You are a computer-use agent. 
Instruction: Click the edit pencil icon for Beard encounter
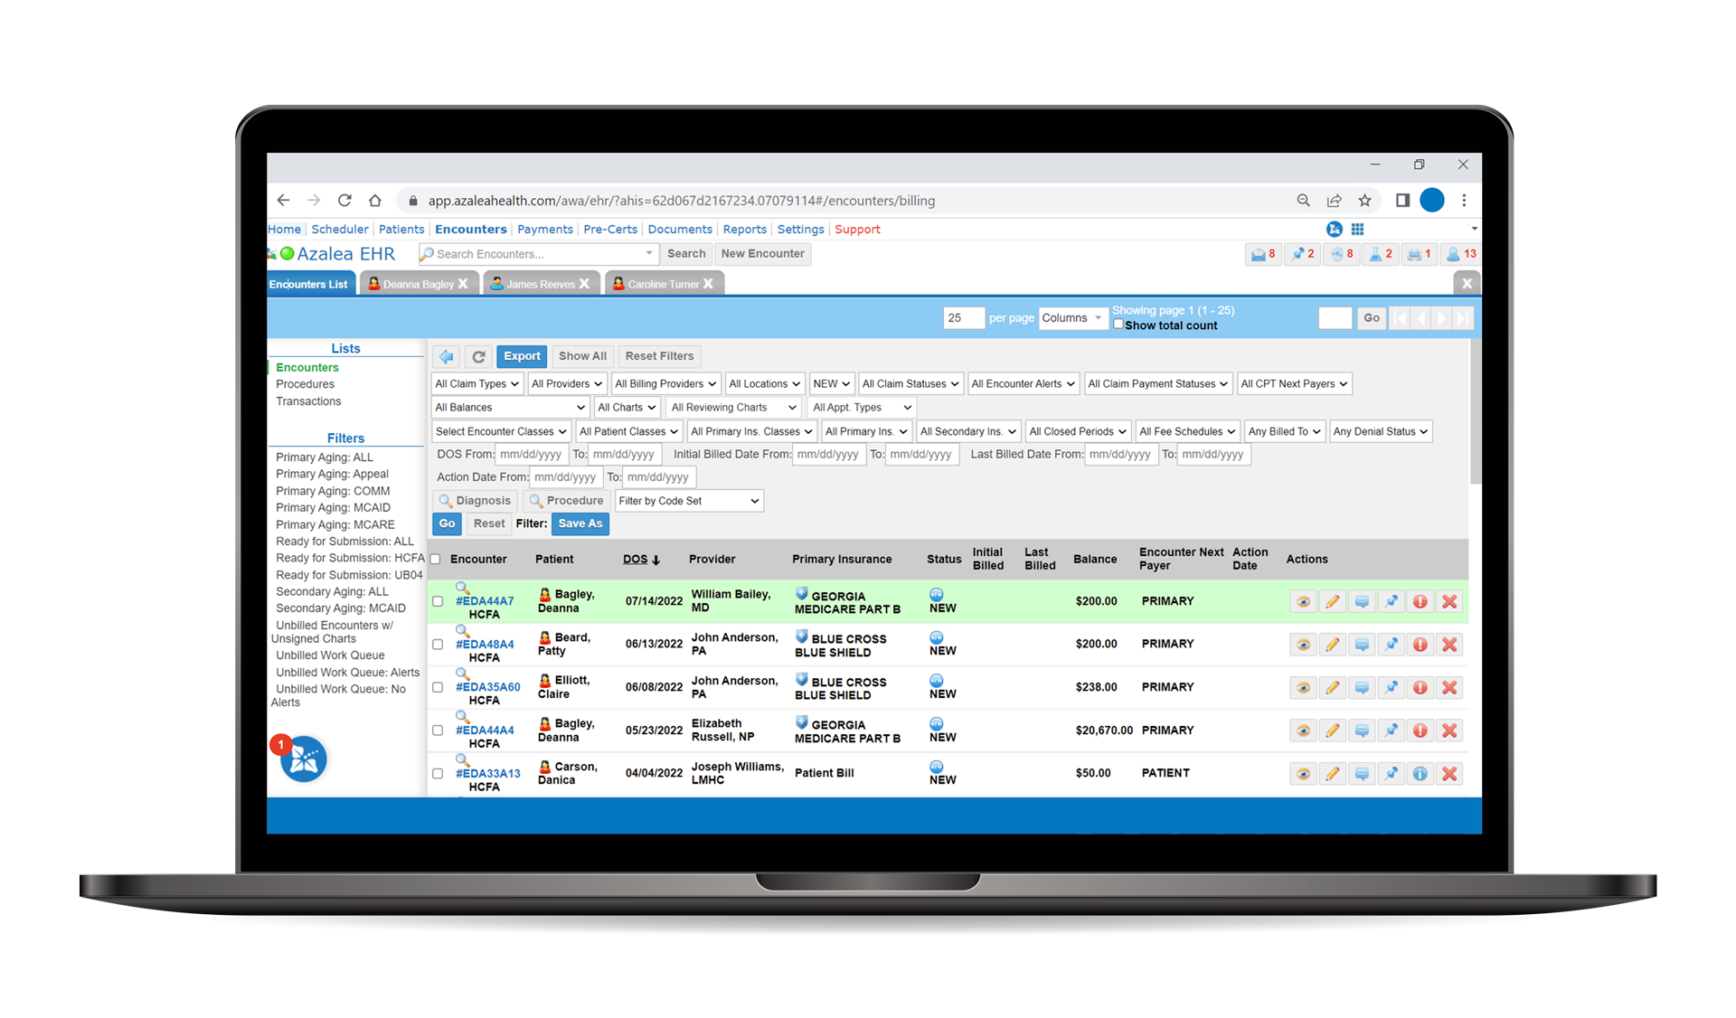click(x=1330, y=645)
